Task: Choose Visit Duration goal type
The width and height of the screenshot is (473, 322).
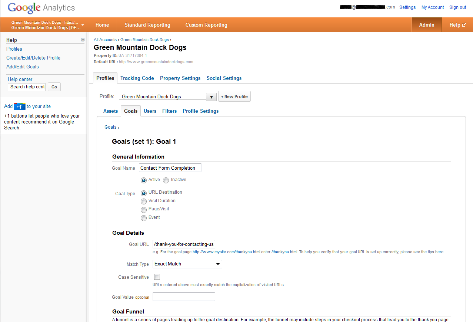Action: (x=144, y=201)
